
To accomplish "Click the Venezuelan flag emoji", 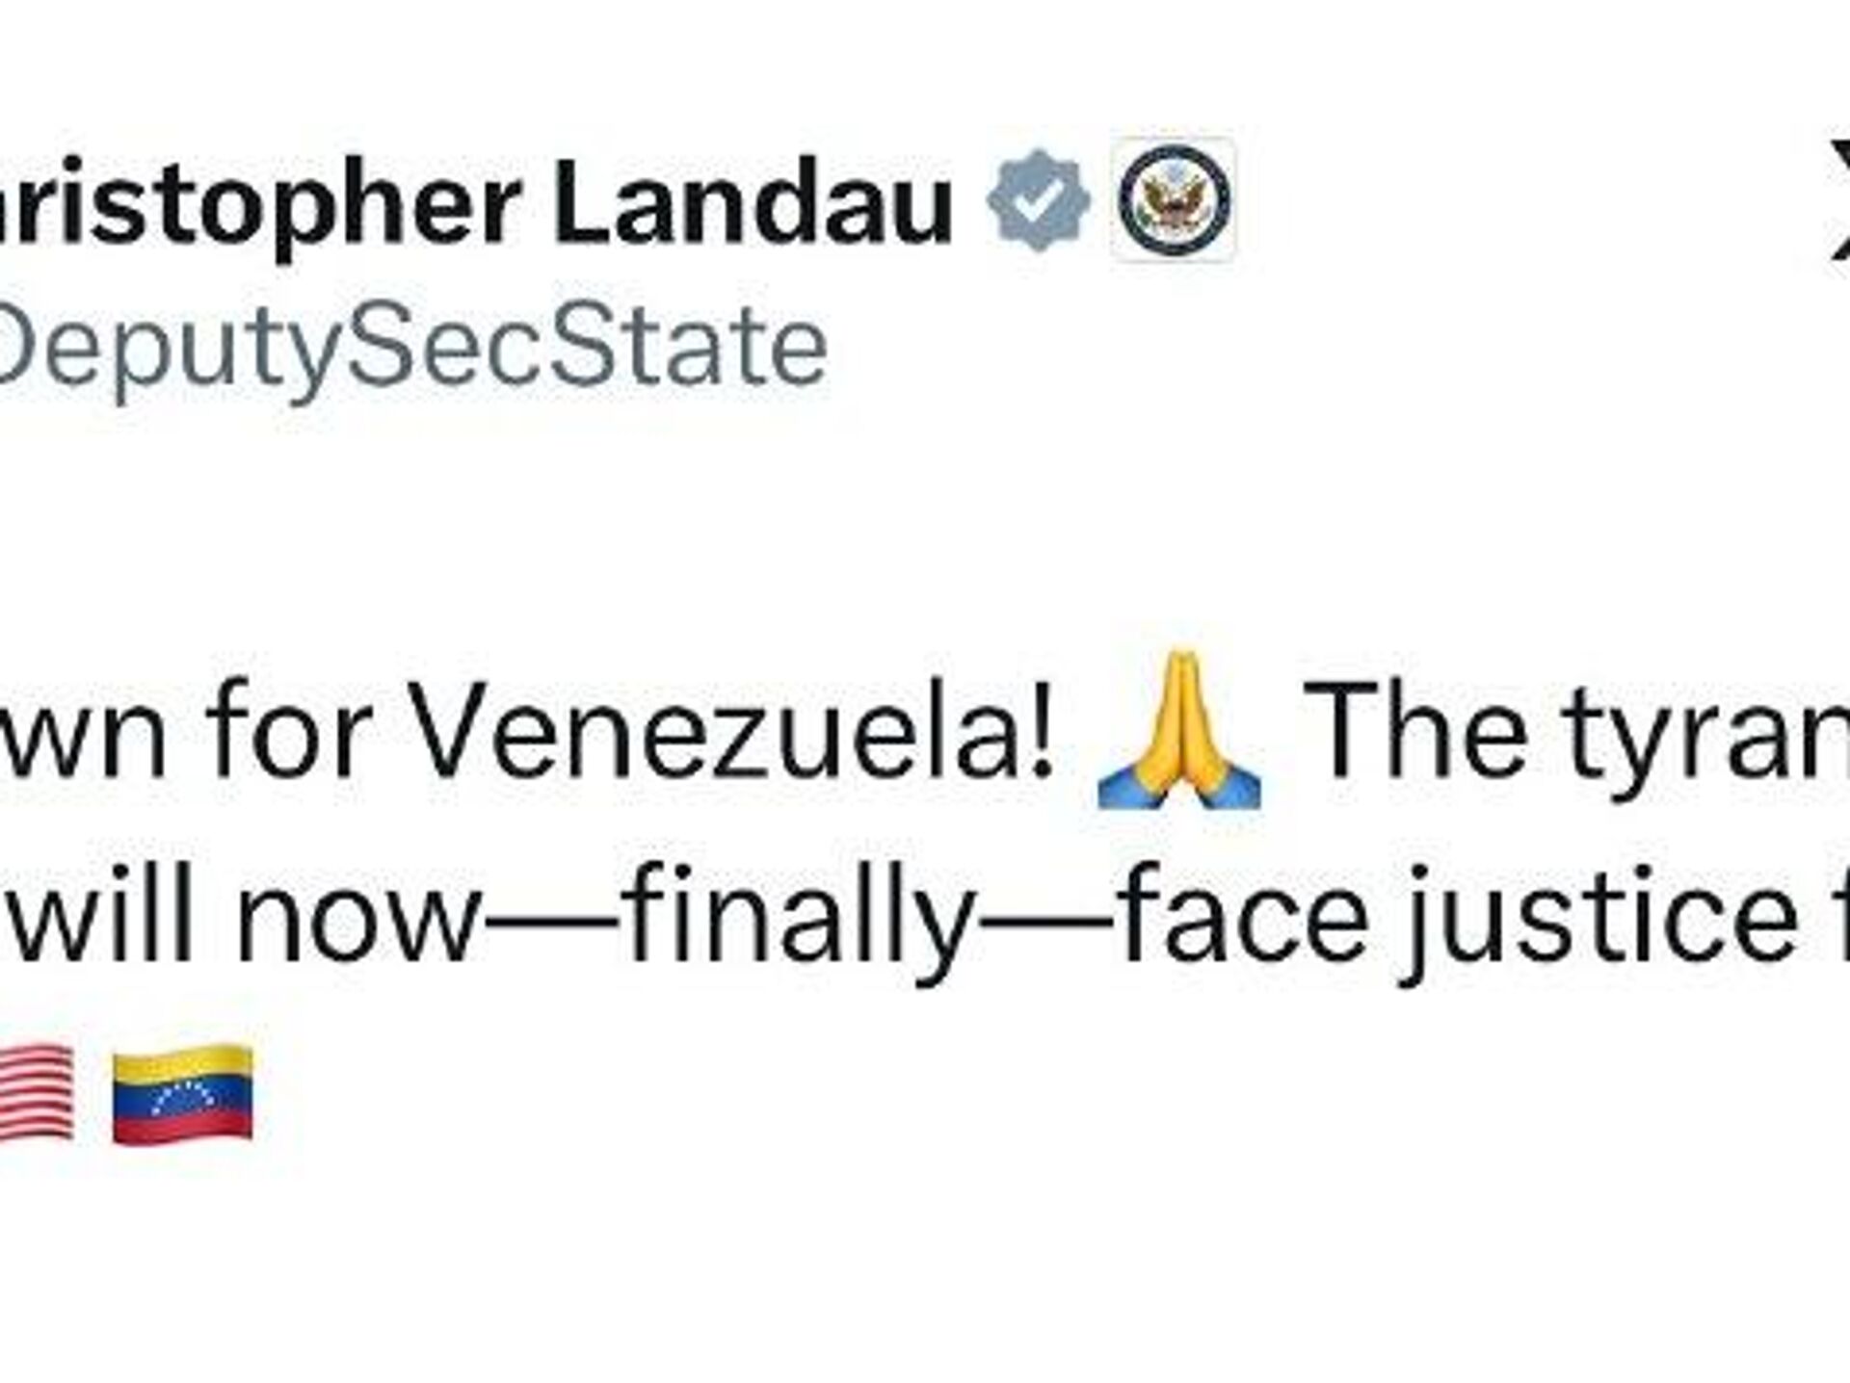I will click(x=183, y=1094).
